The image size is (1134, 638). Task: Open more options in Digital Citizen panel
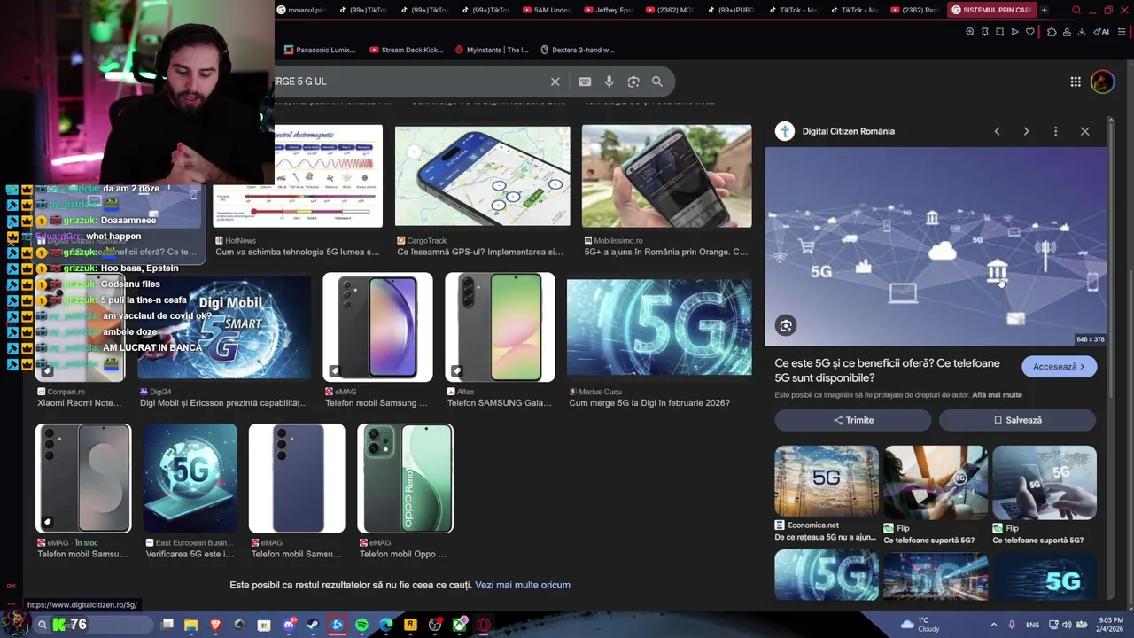point(1055,131)
